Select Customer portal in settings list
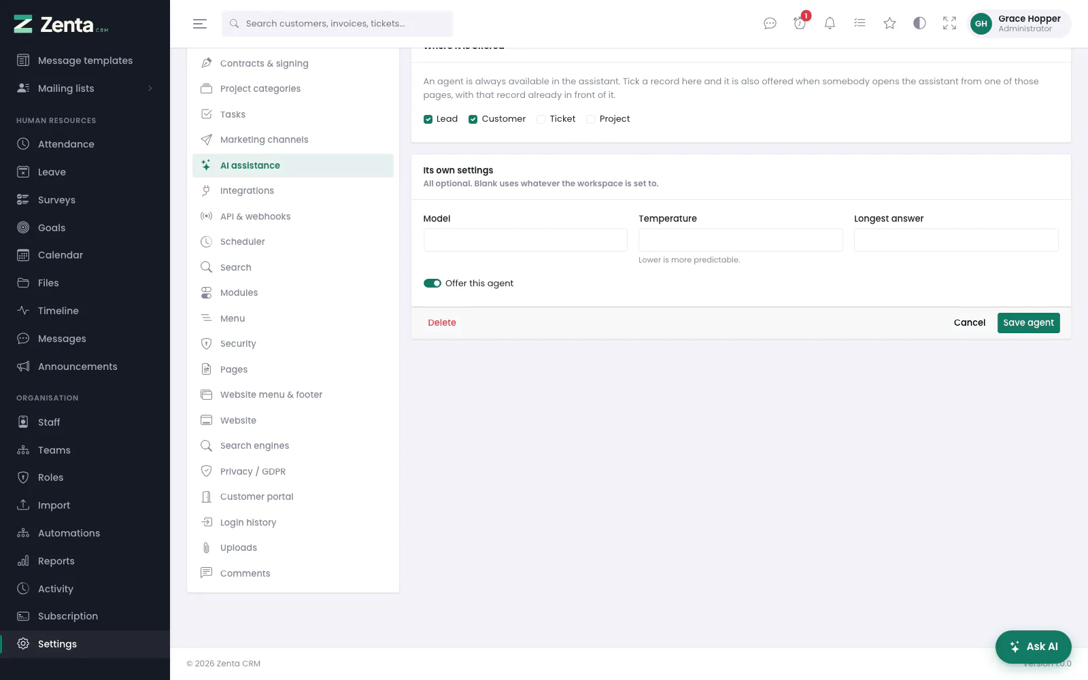The width and height of the screenshot is (1088, 680). [x=293, y=497]
